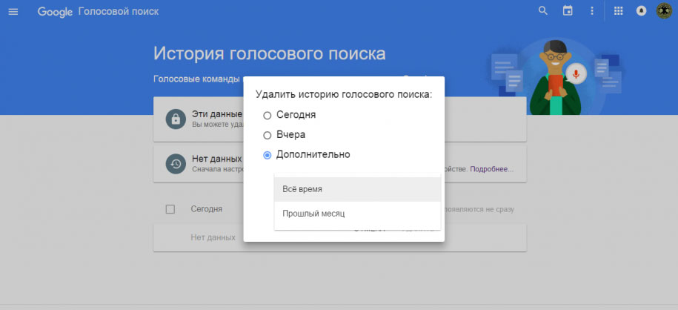The height and width of the screenshot is (310, 678).
Task: Click the padlock icon on privacy card
Action: point(176,119)
